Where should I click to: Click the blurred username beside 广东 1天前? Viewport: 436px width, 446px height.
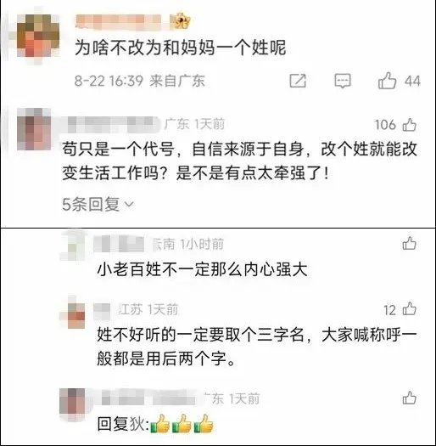coord(114,125)
